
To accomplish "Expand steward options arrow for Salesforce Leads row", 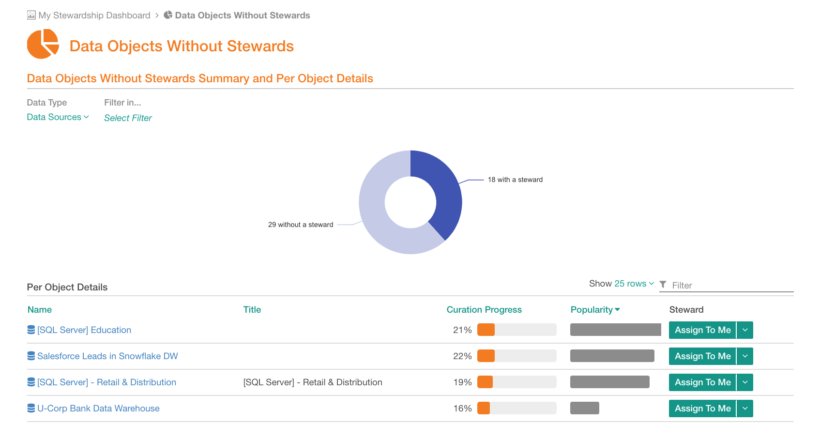I will 745,356.
